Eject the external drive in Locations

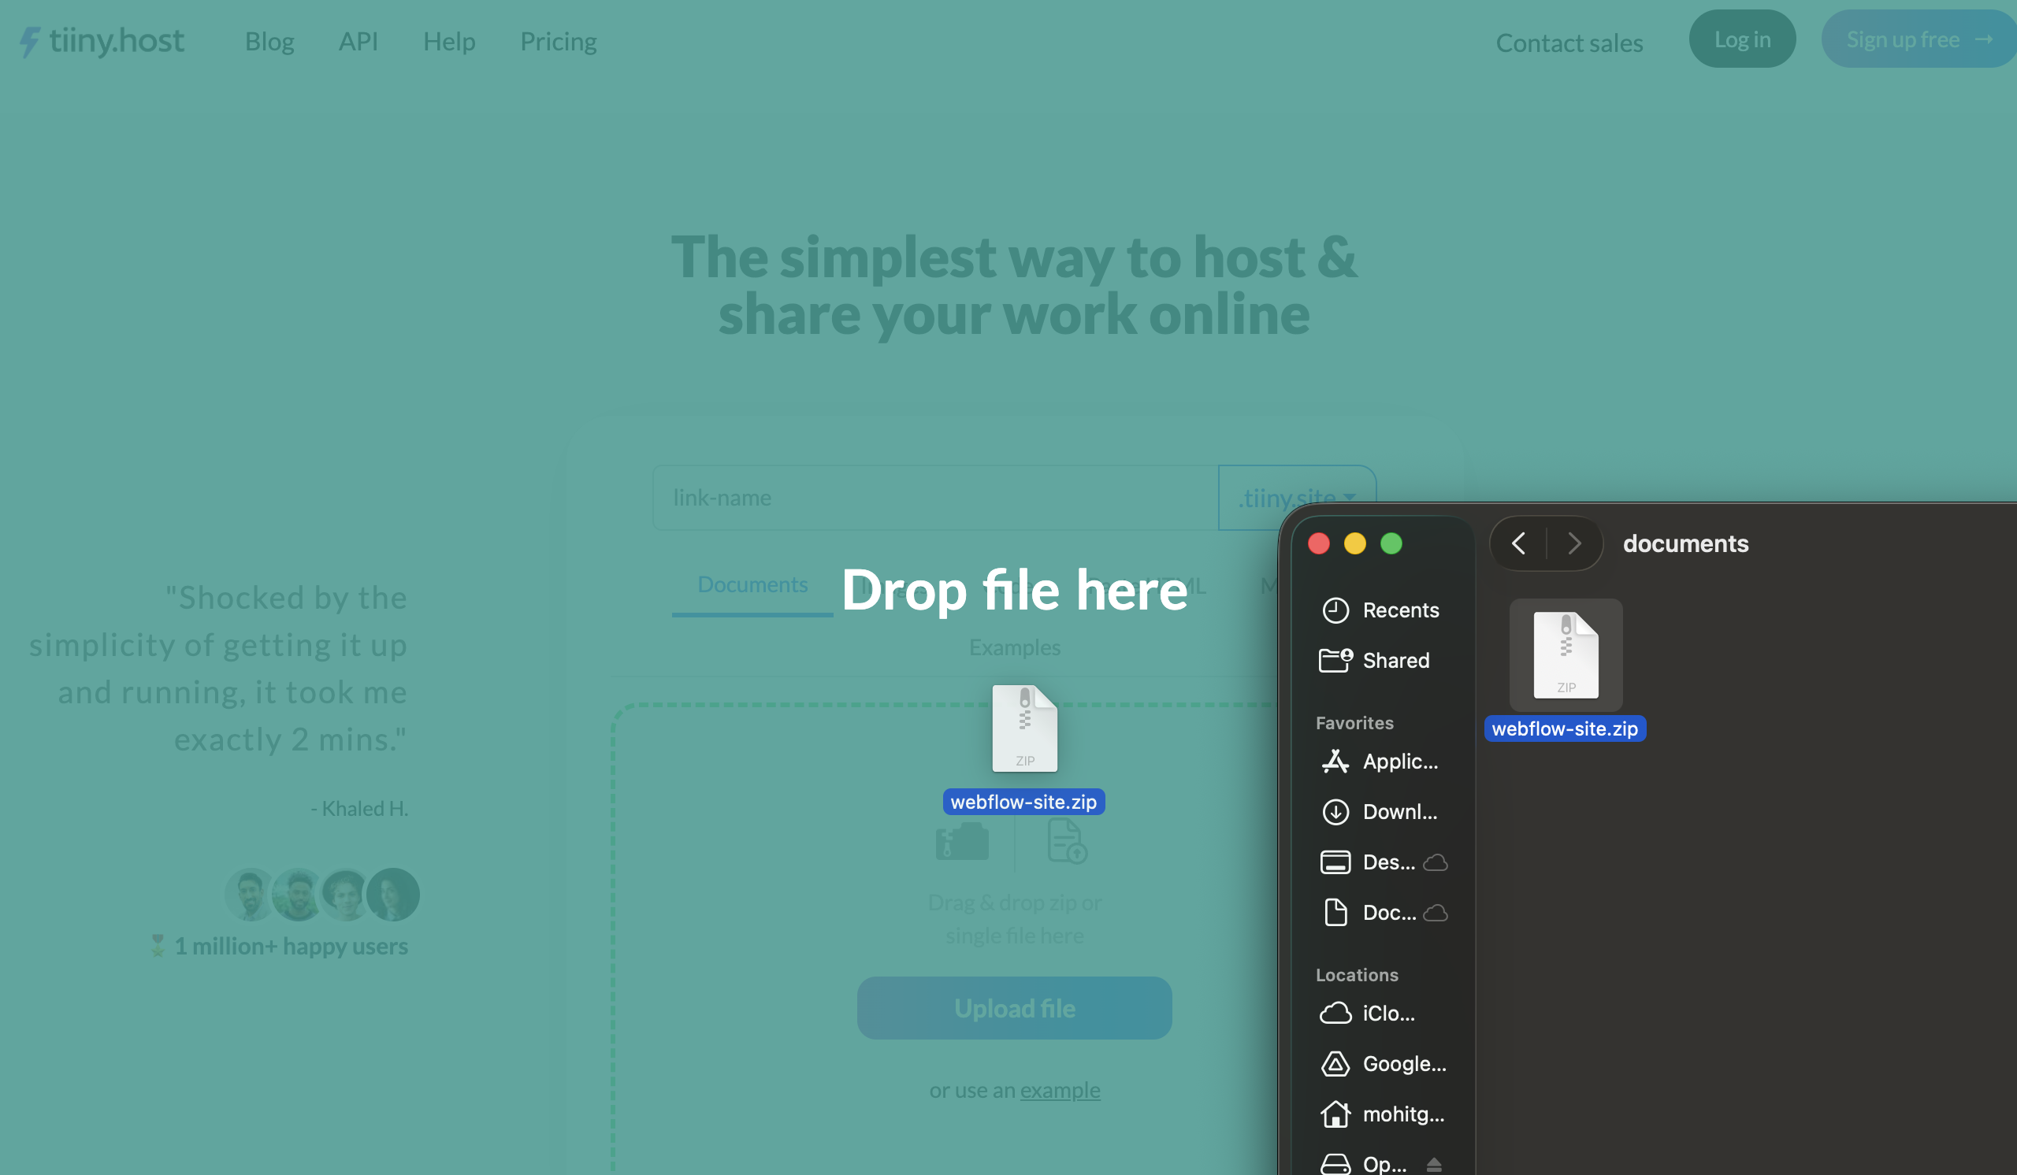pyautogui.click(x=1434, y=1164)
